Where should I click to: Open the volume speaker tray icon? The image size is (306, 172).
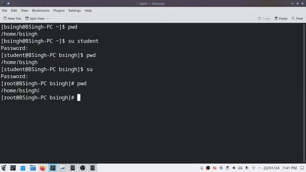(x=234, y=168)
